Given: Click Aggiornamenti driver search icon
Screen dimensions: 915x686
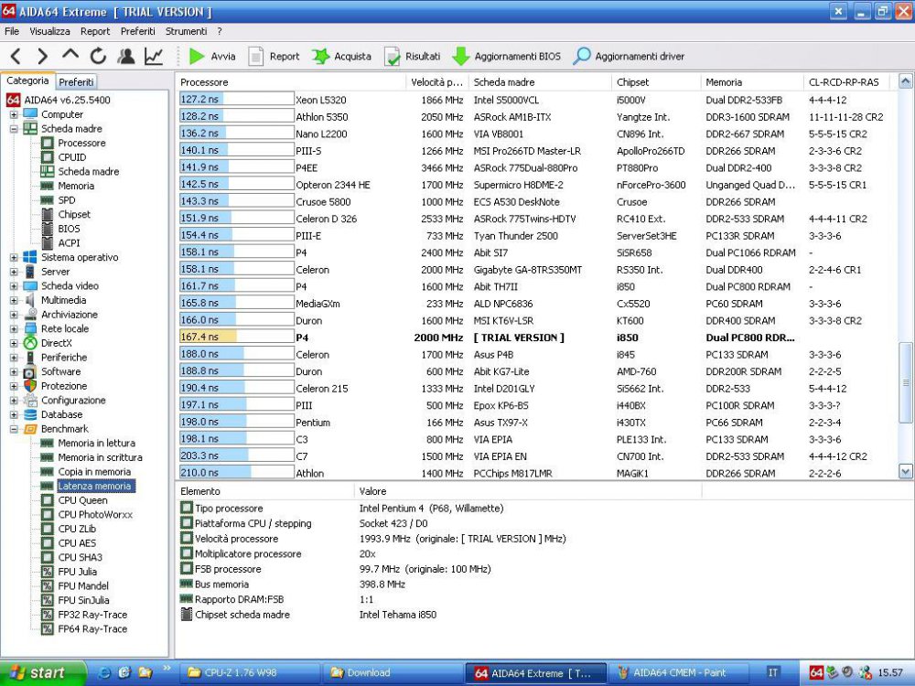Looking at the screenshot, I should pyautogui.click(x=582, y=57).
